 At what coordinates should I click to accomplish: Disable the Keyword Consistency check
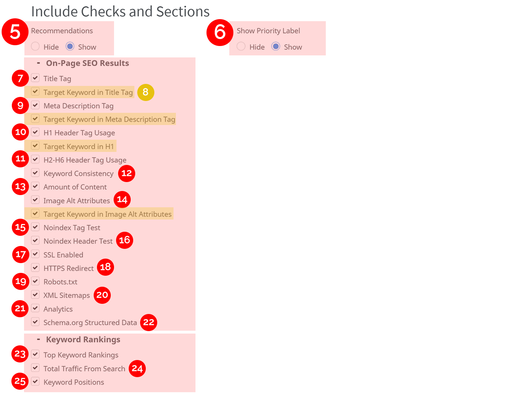tap(35, 173)
